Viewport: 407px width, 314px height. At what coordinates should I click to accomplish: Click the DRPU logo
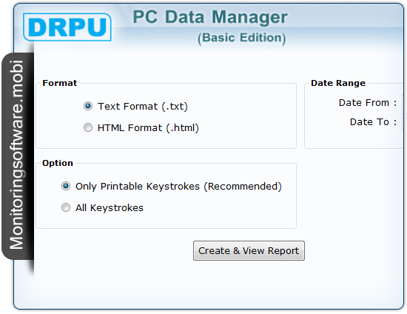click(67, 27)
